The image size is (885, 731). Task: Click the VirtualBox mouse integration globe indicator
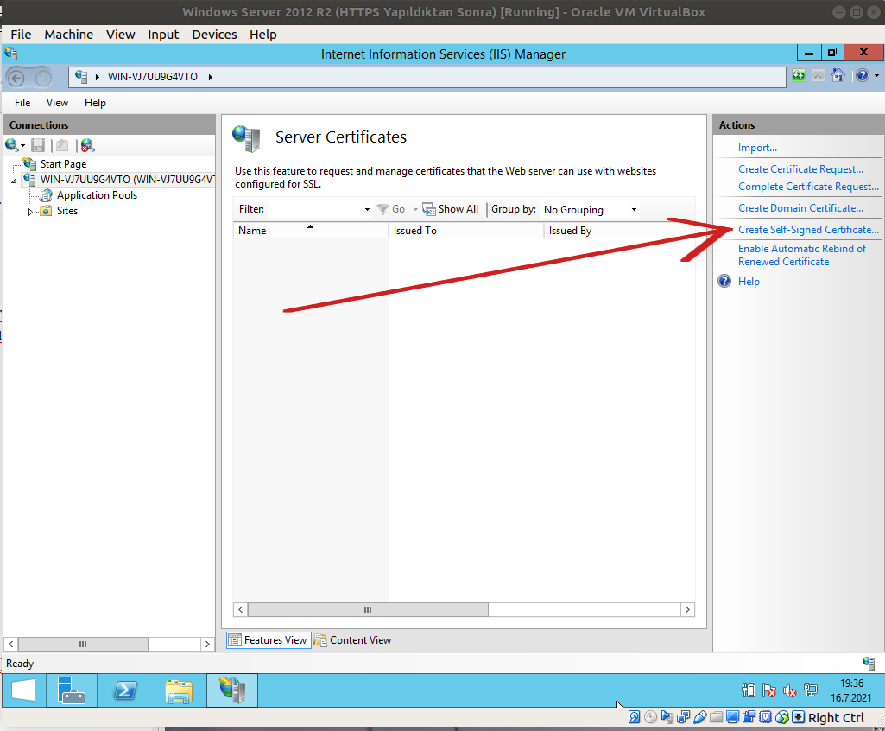(x=781, y=717)
